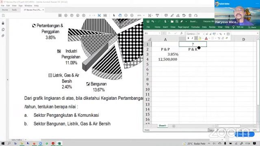Click Excel's Save icon in title bar
The image size is (260, 146).
click(148, 21)
